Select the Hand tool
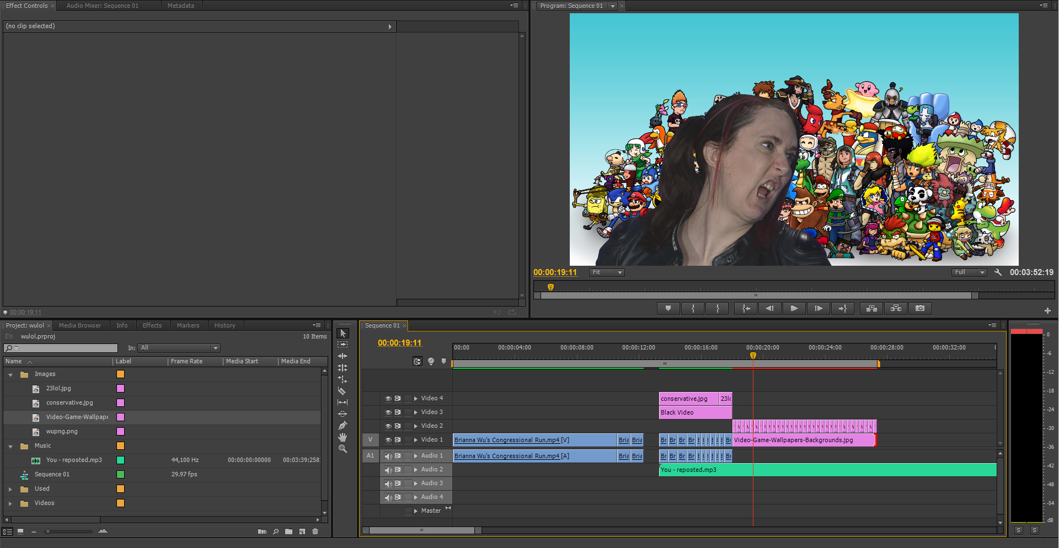 pos(343,437)
